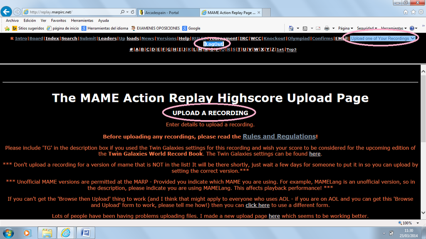Click 'here' link for Twin Galaxies settings
This screenshot has height=239, width=426.
tap(315, 154)
